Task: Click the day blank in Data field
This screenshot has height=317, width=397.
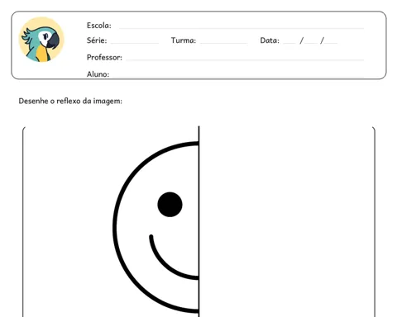Action: pos(289,43)
